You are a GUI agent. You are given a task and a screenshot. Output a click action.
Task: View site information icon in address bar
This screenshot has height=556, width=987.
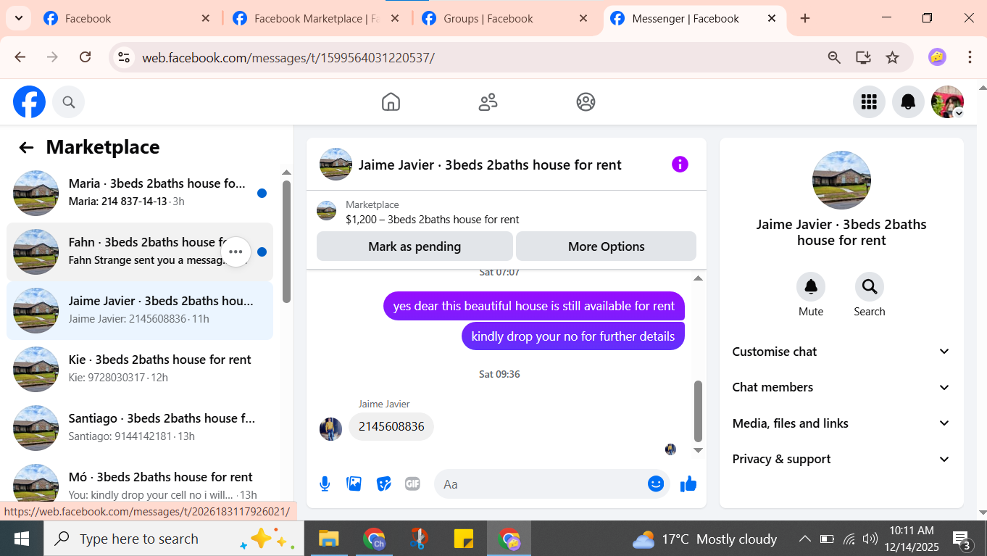pyautogui.click(x=124, y=57)
